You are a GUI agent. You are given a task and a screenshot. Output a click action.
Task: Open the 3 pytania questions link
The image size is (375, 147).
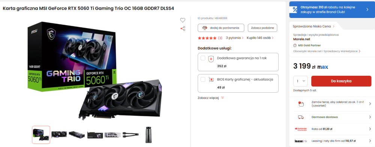click(x=235, y=38)
